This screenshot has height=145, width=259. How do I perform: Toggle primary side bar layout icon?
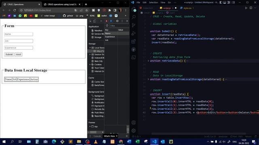(221, 2)
